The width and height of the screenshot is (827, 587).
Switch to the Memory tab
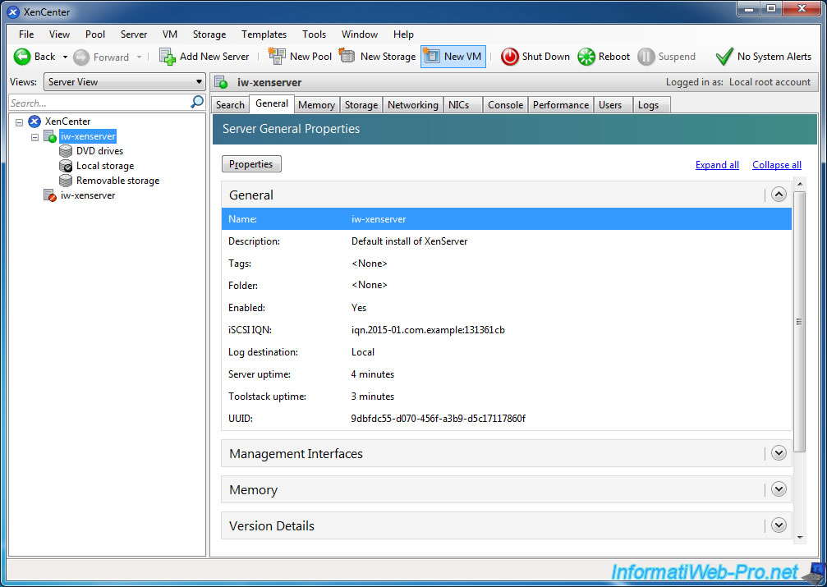[316, 105]
